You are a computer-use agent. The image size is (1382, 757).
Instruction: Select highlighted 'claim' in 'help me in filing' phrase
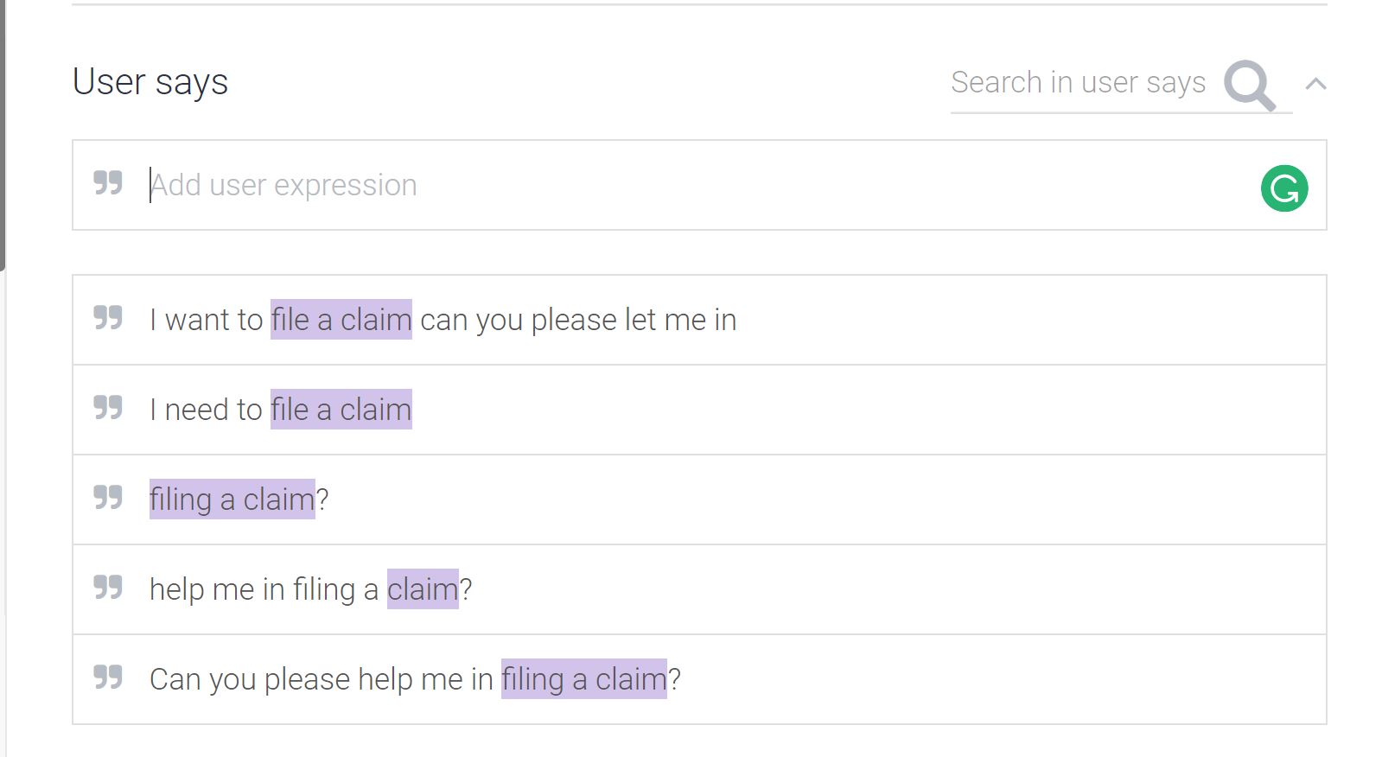[422, 589]
